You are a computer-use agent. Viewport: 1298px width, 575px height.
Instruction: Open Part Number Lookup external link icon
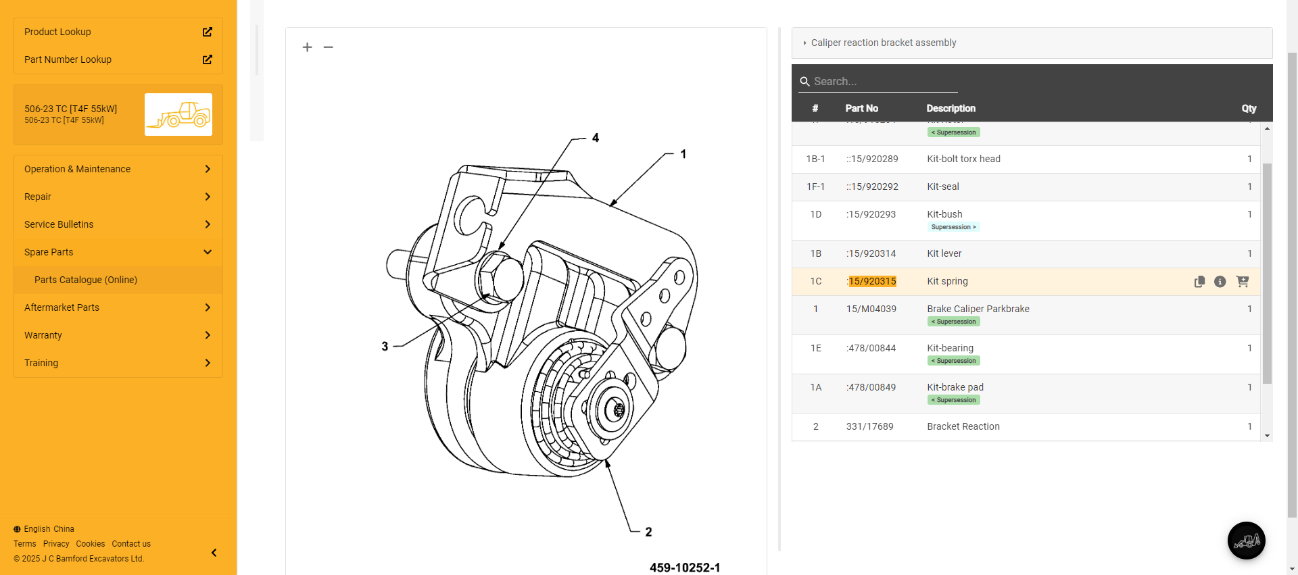(208, 59)
